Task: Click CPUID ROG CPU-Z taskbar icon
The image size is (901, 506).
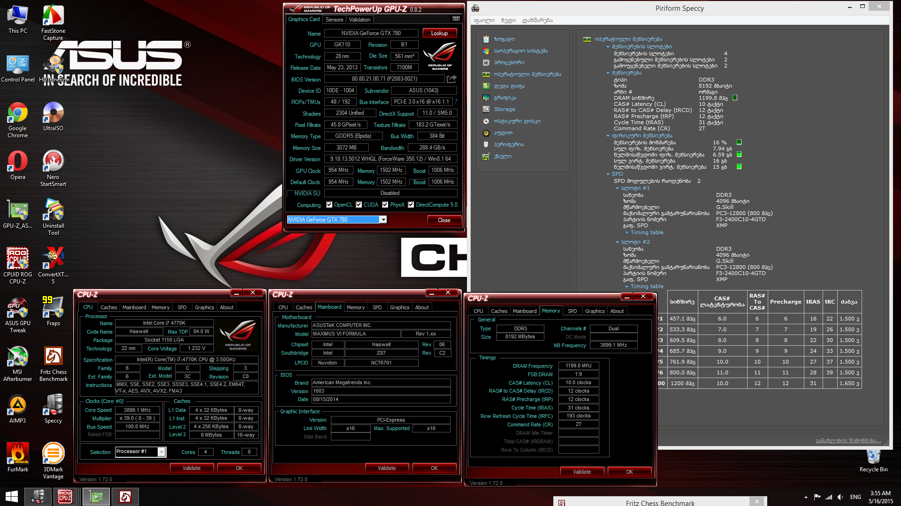Action: coord(65,497)
